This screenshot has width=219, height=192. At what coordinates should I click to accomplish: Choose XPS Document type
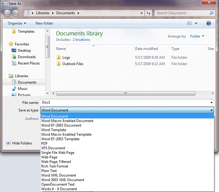tap(127, 148)
